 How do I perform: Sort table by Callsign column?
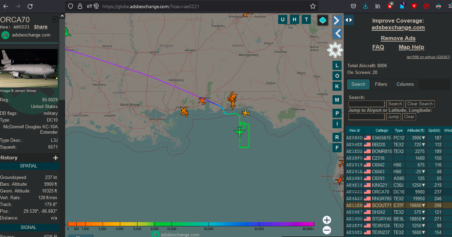coord(382,130)
